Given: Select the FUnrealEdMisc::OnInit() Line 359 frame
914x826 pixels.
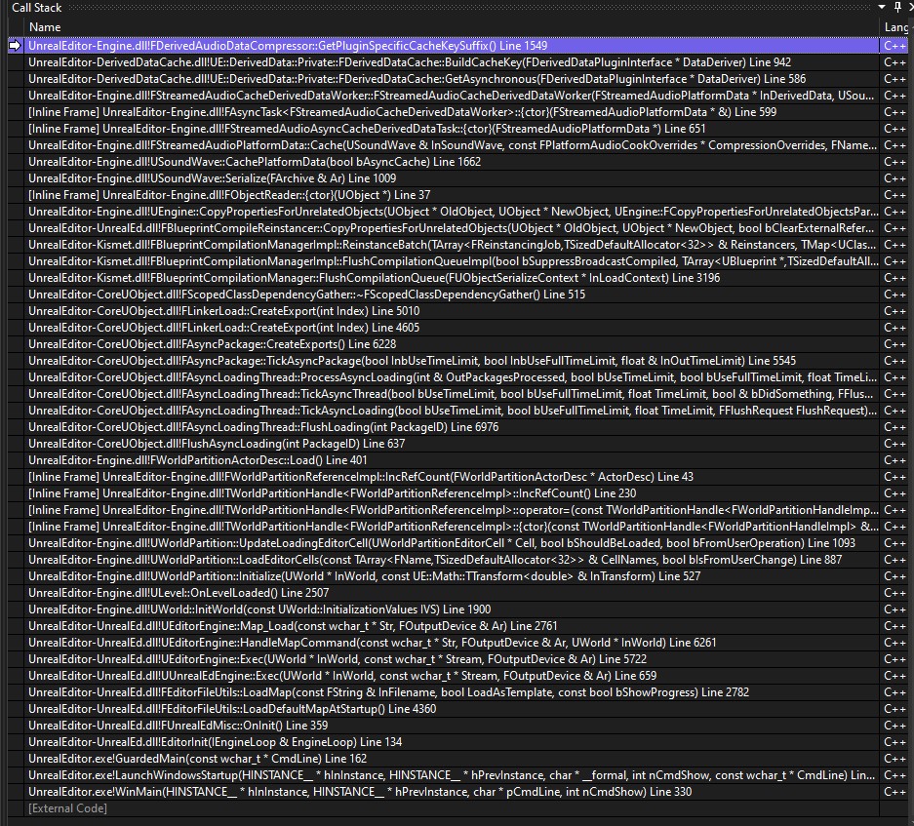Looking at the screenshot, I should click(x=452, y=726).
